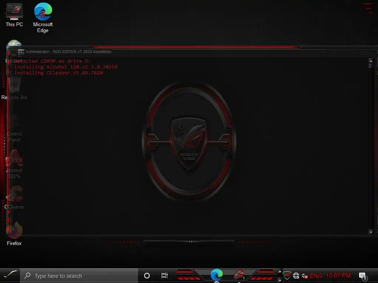Open Task View from the taskbar
378x283 pixels.
pyautogui.click(x=164, y=276)
